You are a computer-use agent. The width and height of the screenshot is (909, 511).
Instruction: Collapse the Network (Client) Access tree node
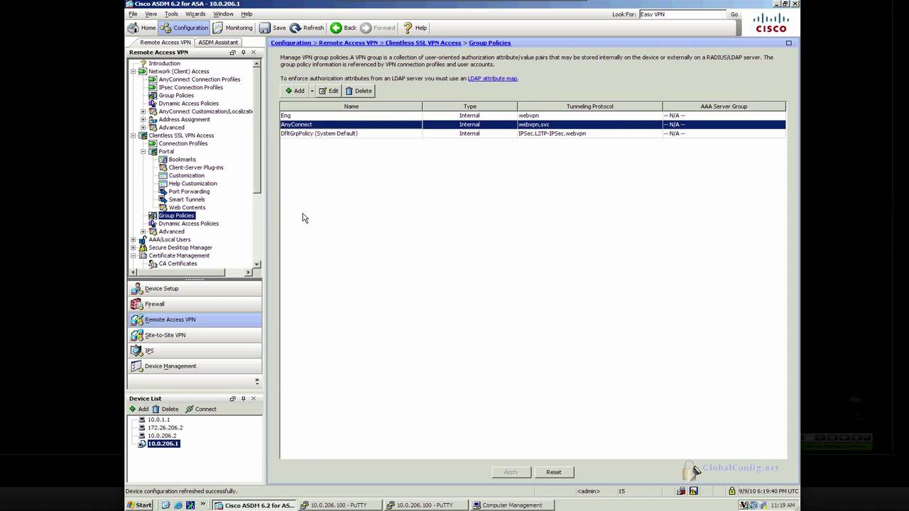(x=134, y=72)
